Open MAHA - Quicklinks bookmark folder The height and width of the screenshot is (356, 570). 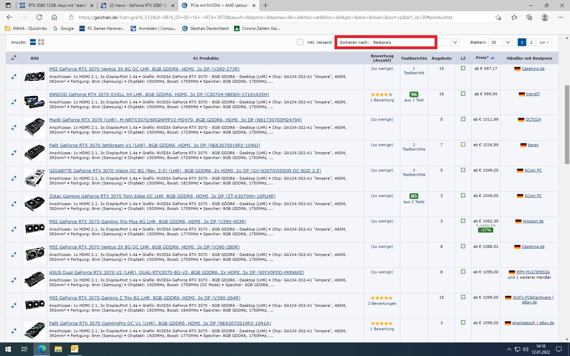coord(26,28)
